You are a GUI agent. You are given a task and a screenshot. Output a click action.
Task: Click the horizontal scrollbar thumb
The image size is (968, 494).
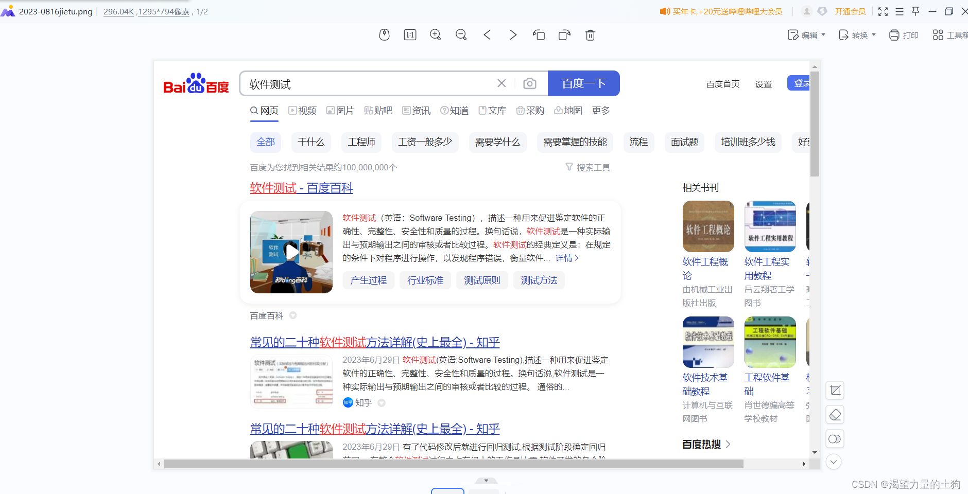(454, 464)
